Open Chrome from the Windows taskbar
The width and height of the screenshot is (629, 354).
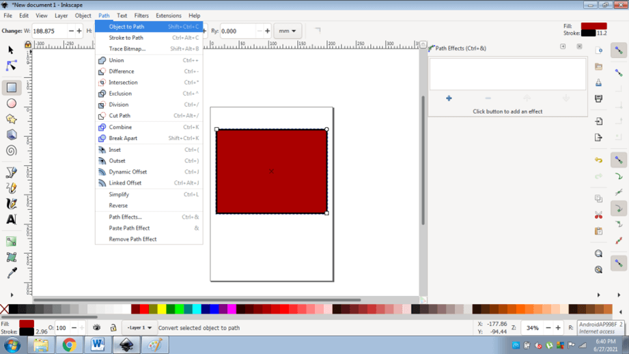click(x=69, y=345)
